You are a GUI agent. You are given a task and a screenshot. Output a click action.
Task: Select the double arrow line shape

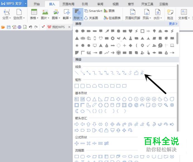pos(88,73)
